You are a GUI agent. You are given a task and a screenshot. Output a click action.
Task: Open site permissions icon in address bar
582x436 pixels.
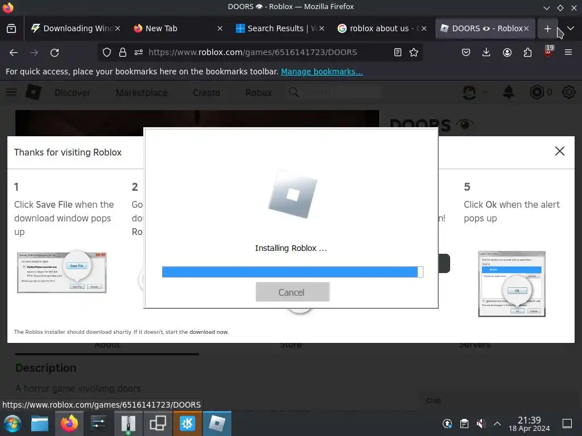[139, 53]
